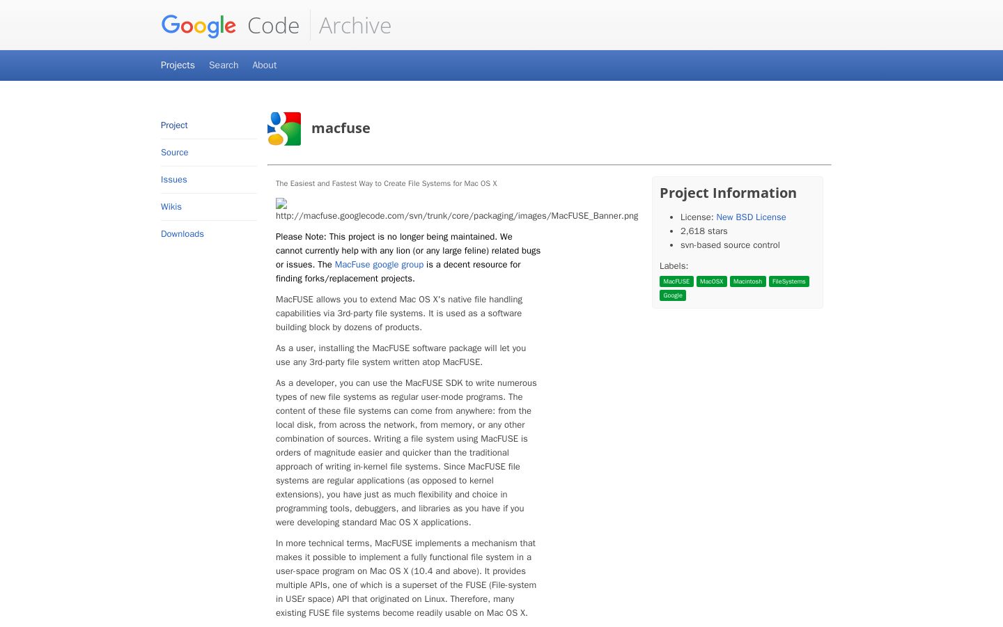Click the MacOSX label tag
1003x627 pixels.
tap(712, 281)
